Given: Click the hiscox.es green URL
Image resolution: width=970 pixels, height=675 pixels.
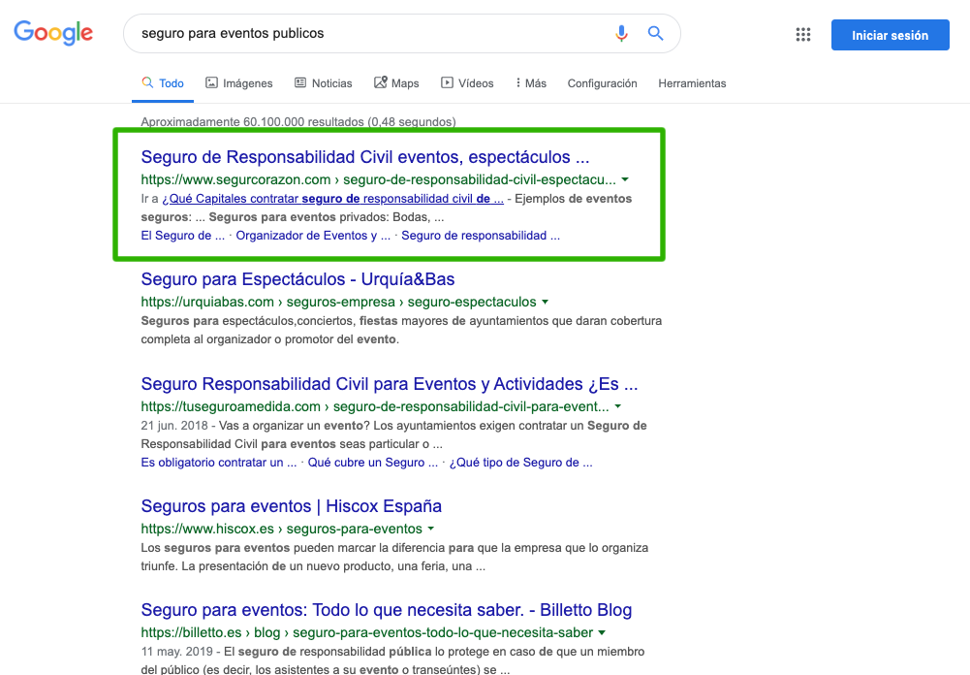Looking at the screenshot, I should click(281, 529).
